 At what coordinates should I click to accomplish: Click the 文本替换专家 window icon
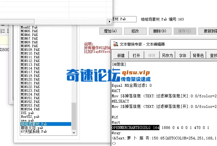coord(115,44)
